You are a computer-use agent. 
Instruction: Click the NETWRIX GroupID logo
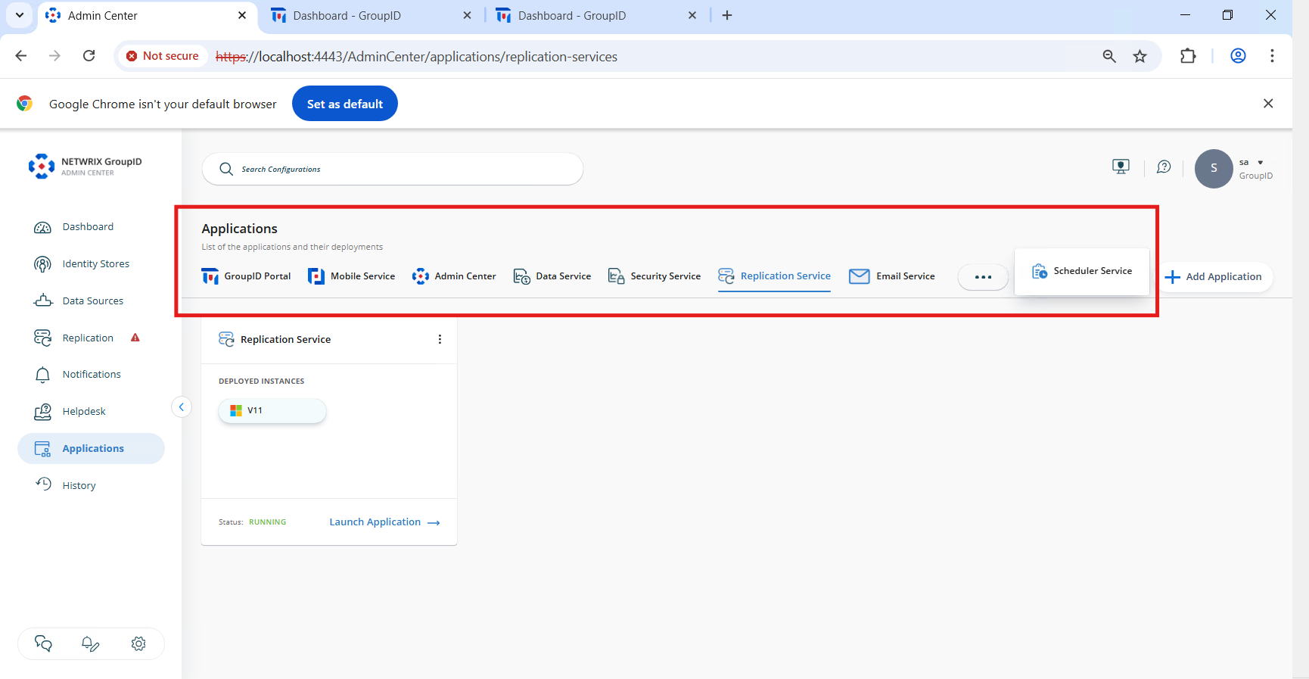point(85,167)
